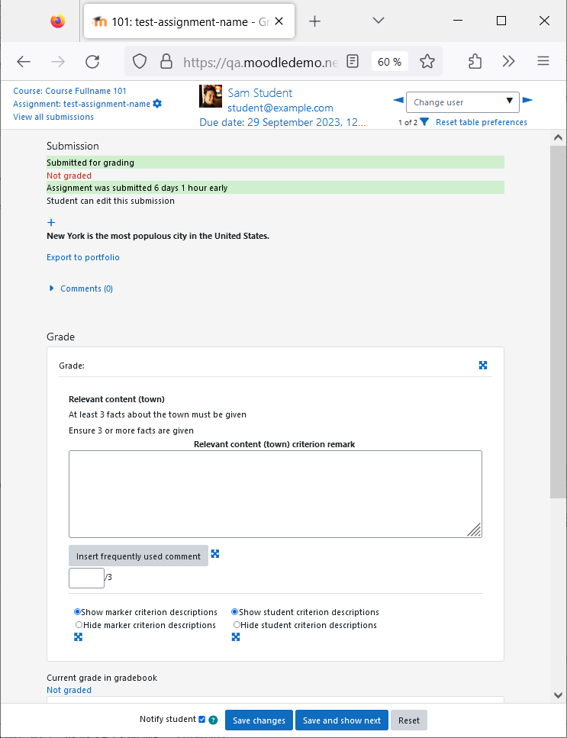Select Hide marker criterion descriptions

[x=79, y=624]
